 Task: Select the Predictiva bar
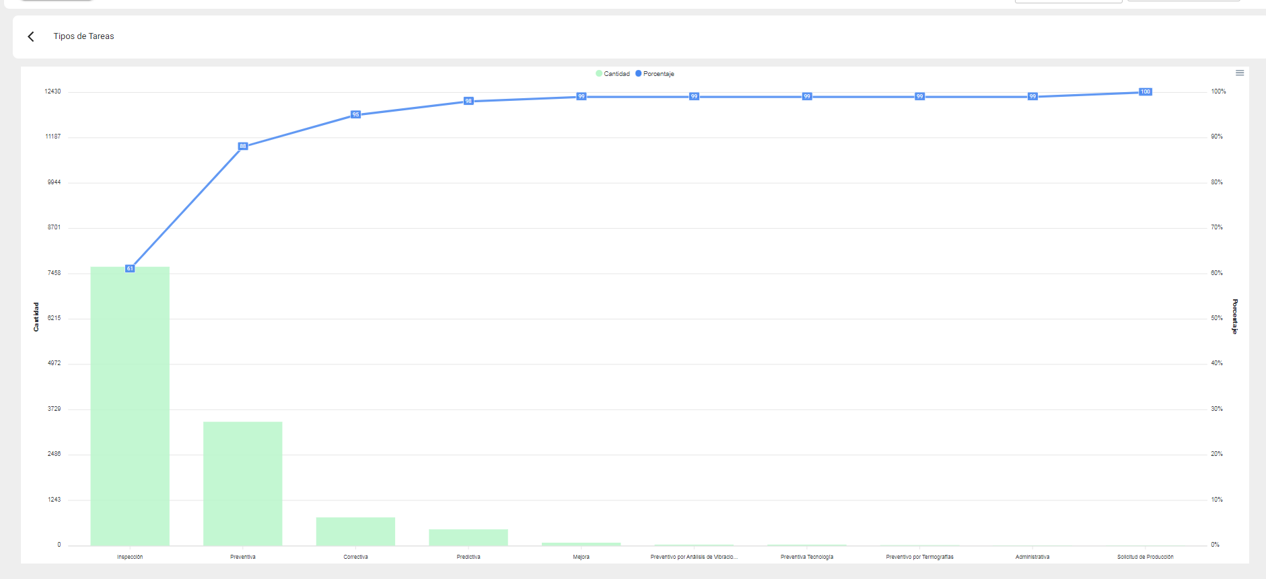click(x=468, y=537)
